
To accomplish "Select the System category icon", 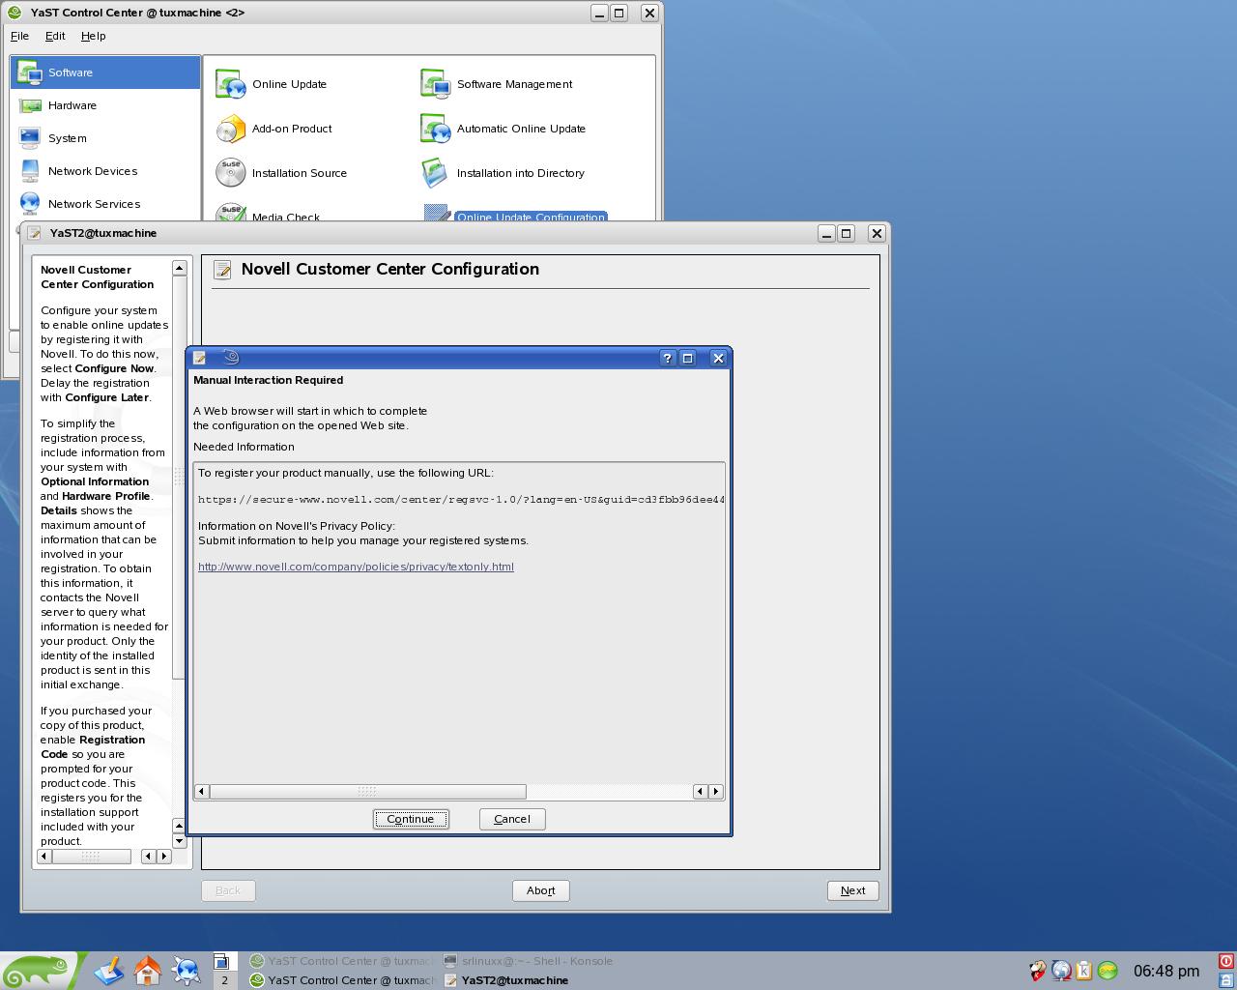I will coord(30,138).
